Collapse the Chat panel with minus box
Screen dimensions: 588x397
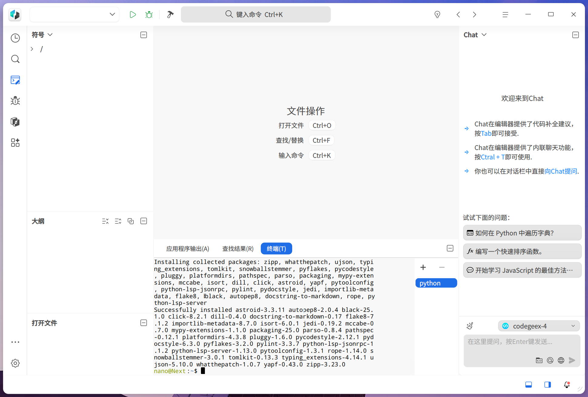576,35
